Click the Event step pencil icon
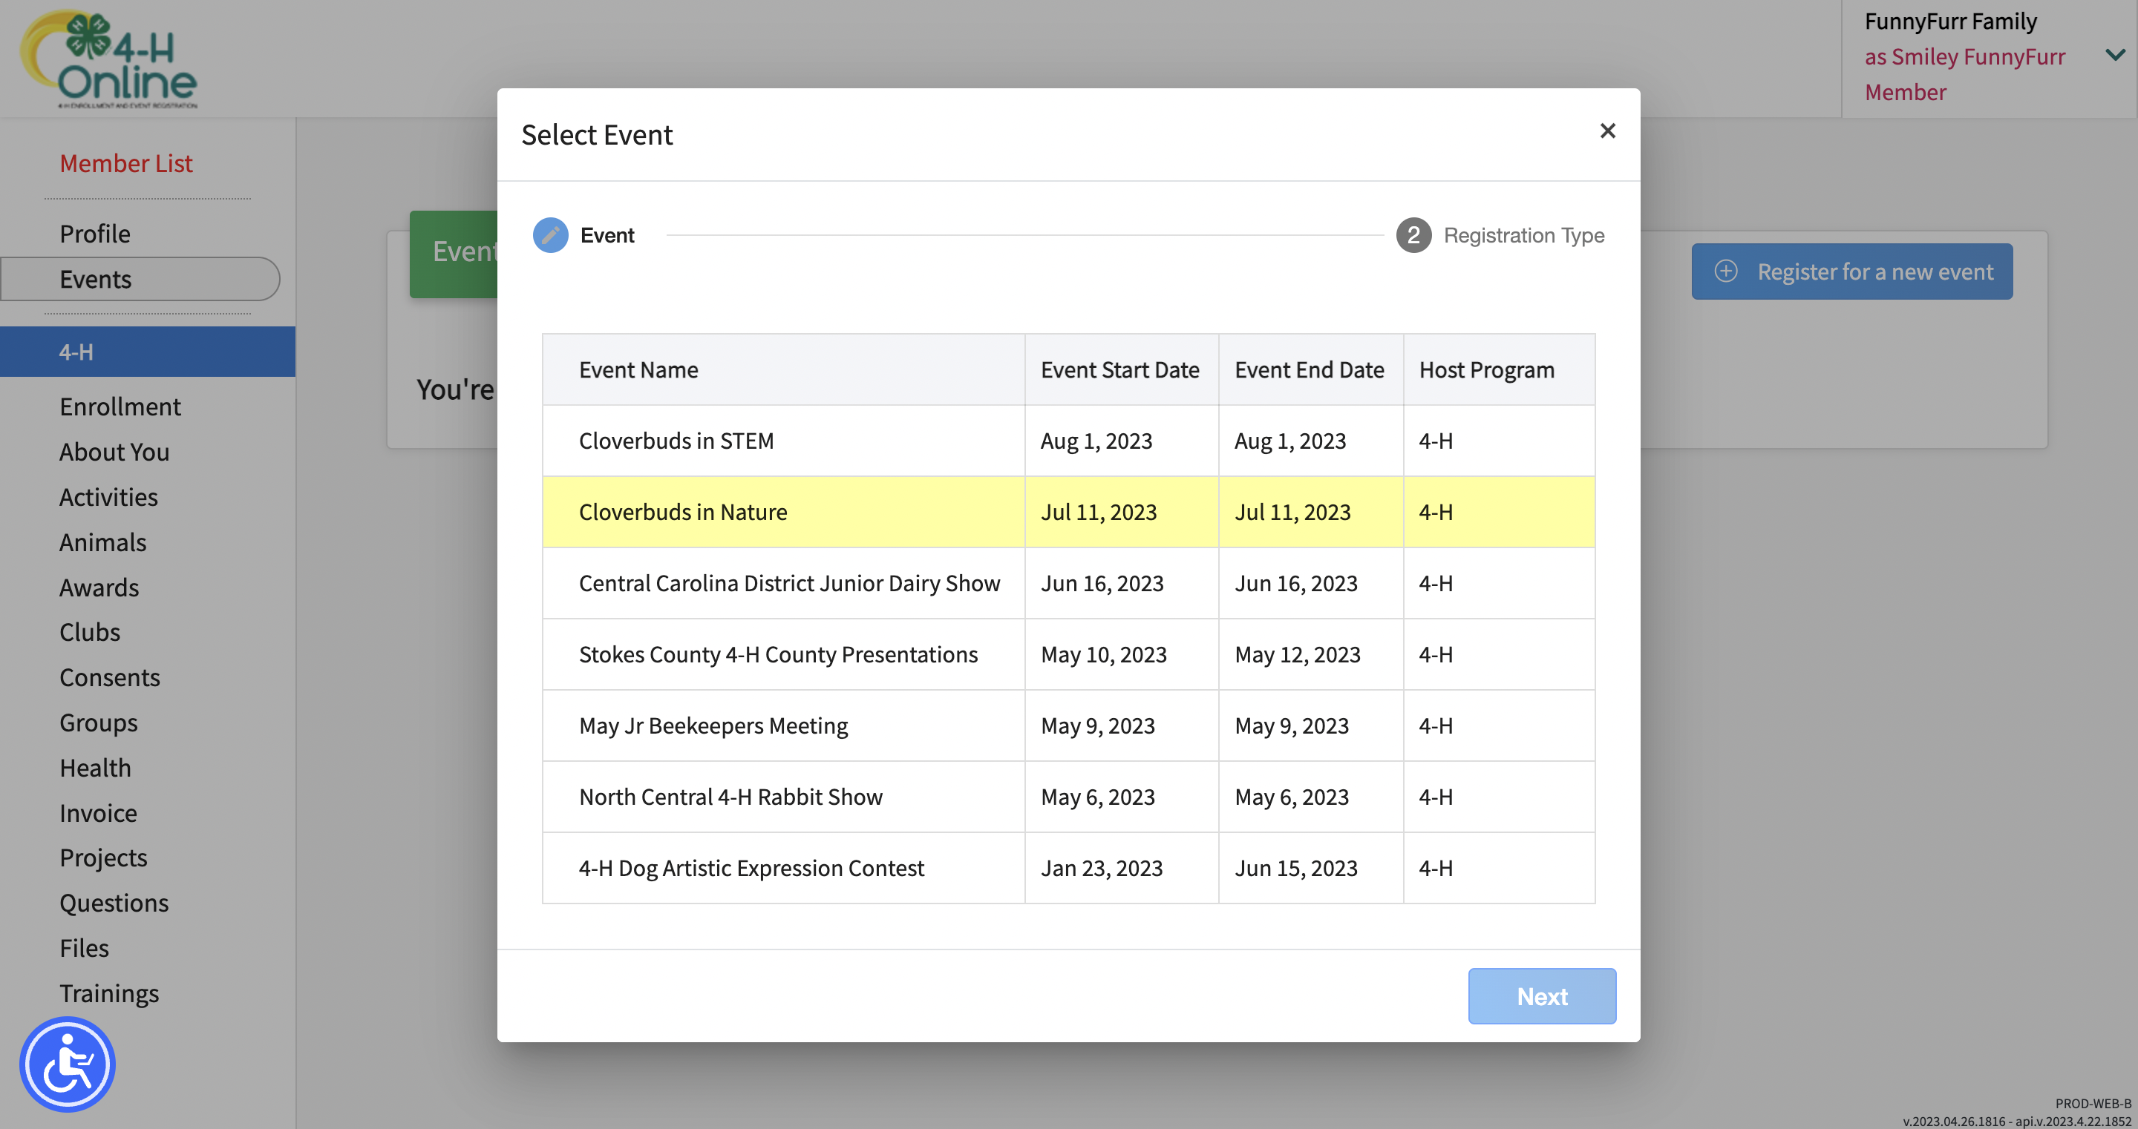 [x=550, y=236]
